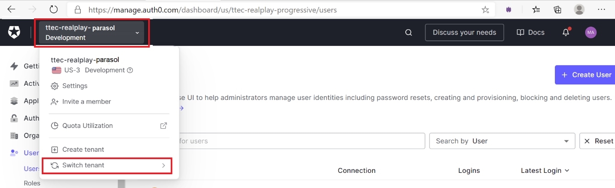Viewport: 615px width, 188px height.
Task: Refresh the browser page
Action: click(54, 10)
